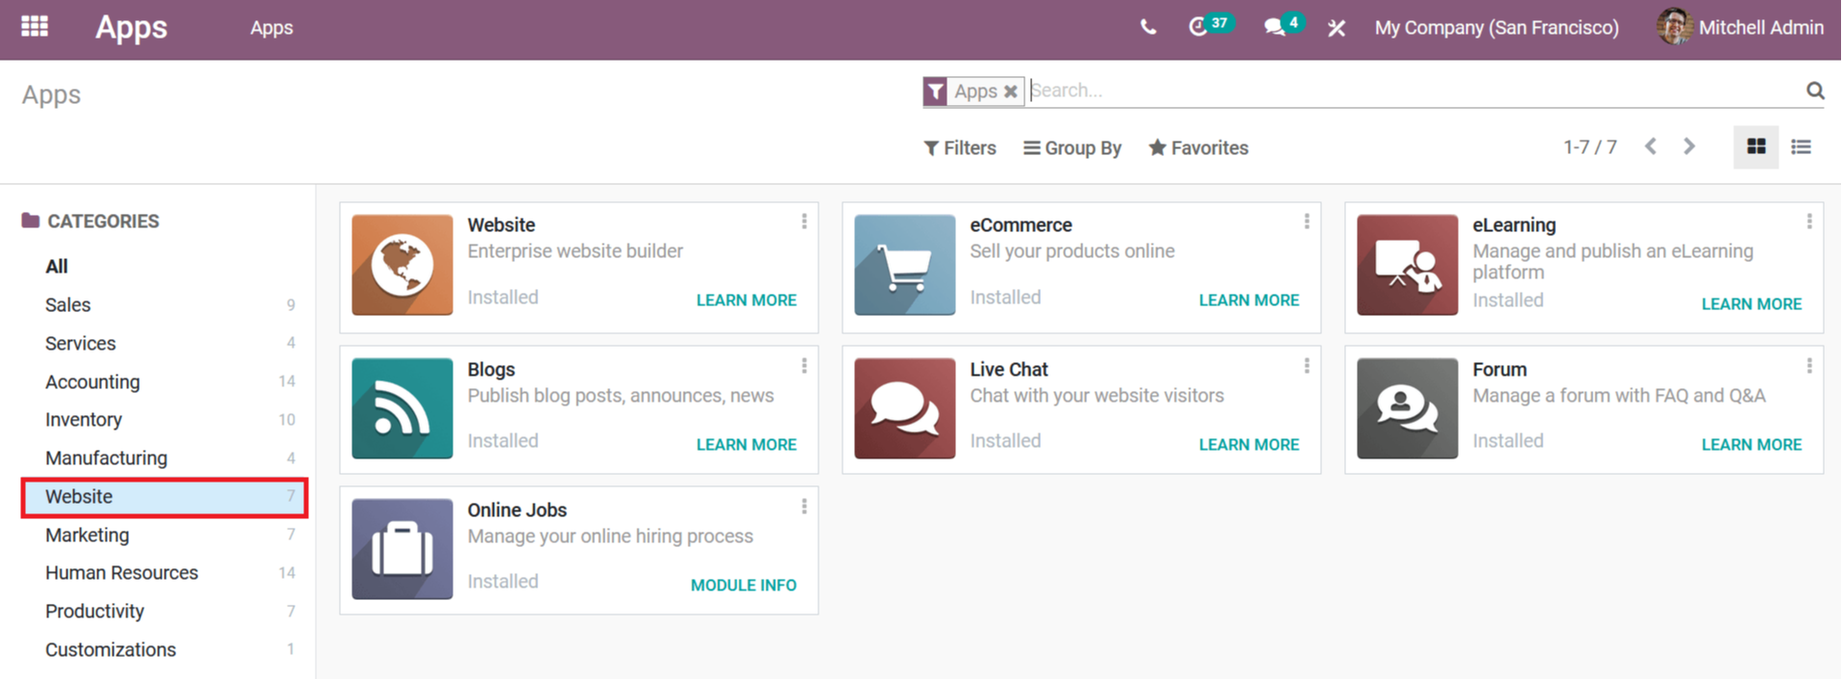Open Online Jobs card three-dot menu
1842x679 pixels.
pyautogui.click(x=804, y=507)
